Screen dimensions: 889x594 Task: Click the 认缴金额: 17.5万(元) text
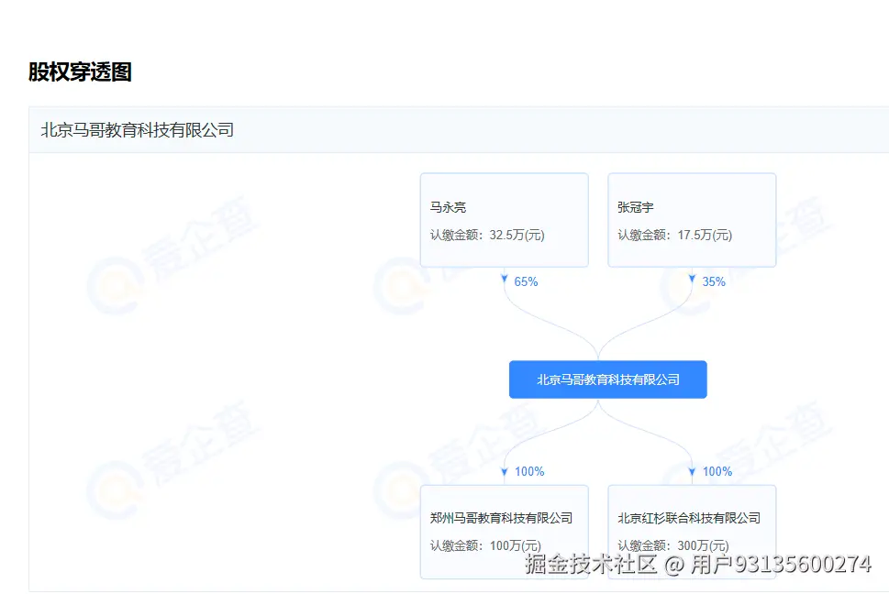click(x=674, y=235)
